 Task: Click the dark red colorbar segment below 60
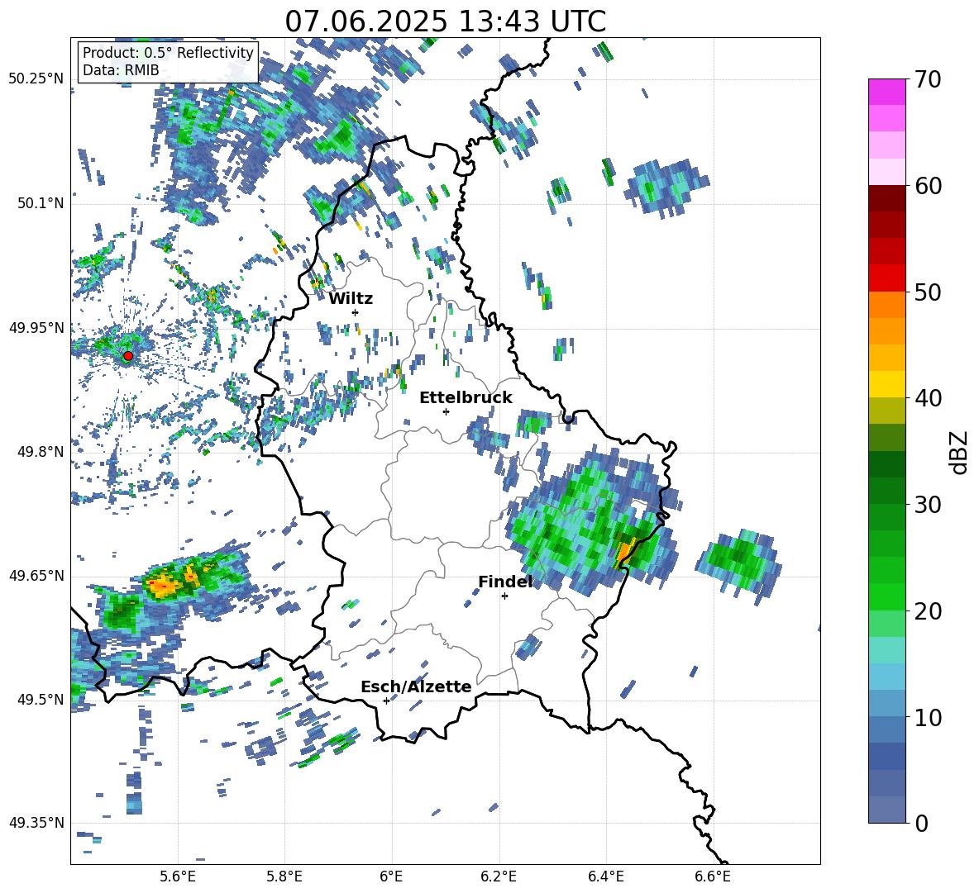(886, 197)
